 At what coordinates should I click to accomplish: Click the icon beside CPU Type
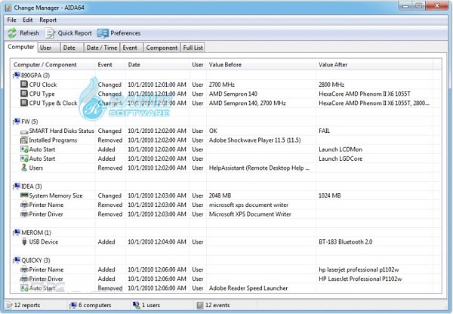24,94
